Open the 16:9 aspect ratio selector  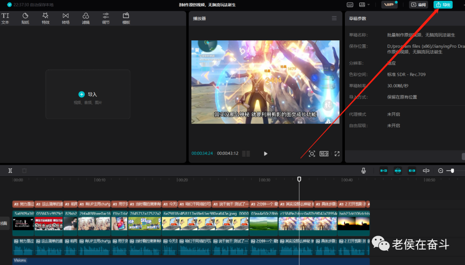[x=324, y=154]
